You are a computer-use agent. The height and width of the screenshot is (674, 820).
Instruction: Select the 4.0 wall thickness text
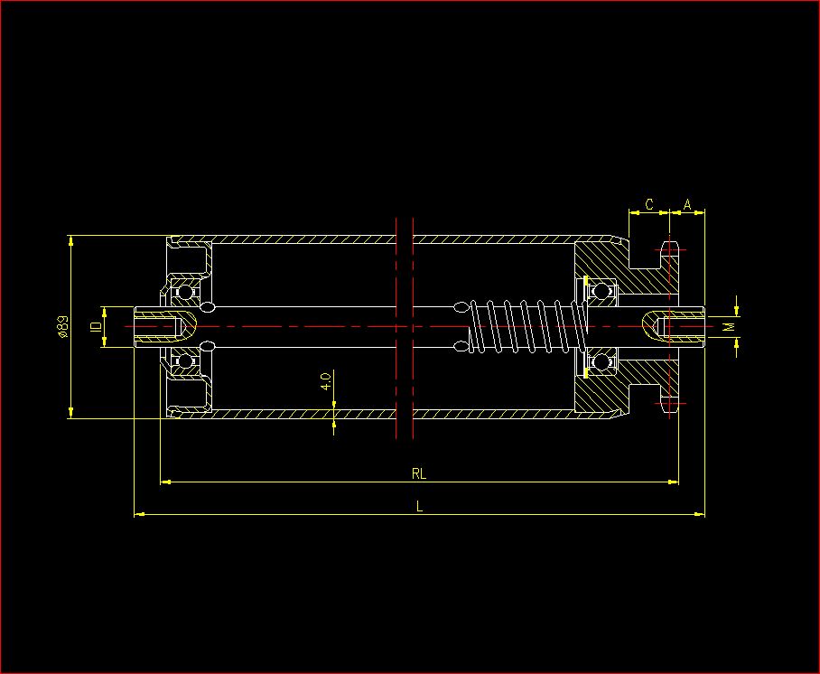(326, 380)
